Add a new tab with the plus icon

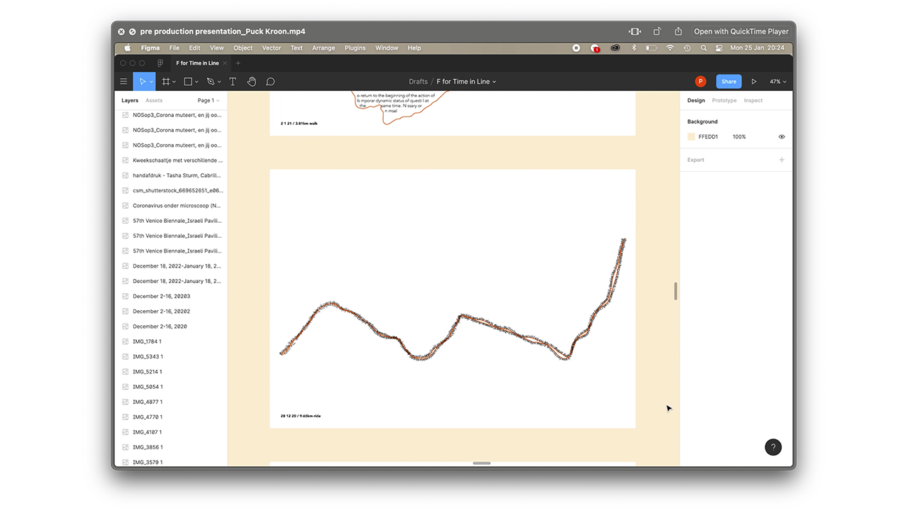pos(238,63)
